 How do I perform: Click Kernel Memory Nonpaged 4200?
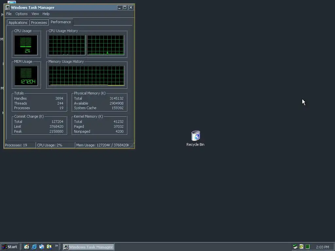tap(119, 131)
